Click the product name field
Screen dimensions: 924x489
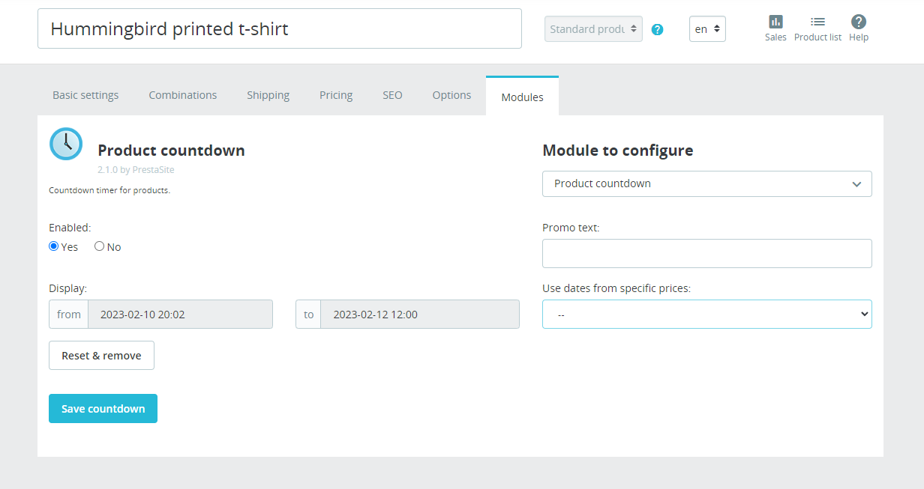pos(280,28)
